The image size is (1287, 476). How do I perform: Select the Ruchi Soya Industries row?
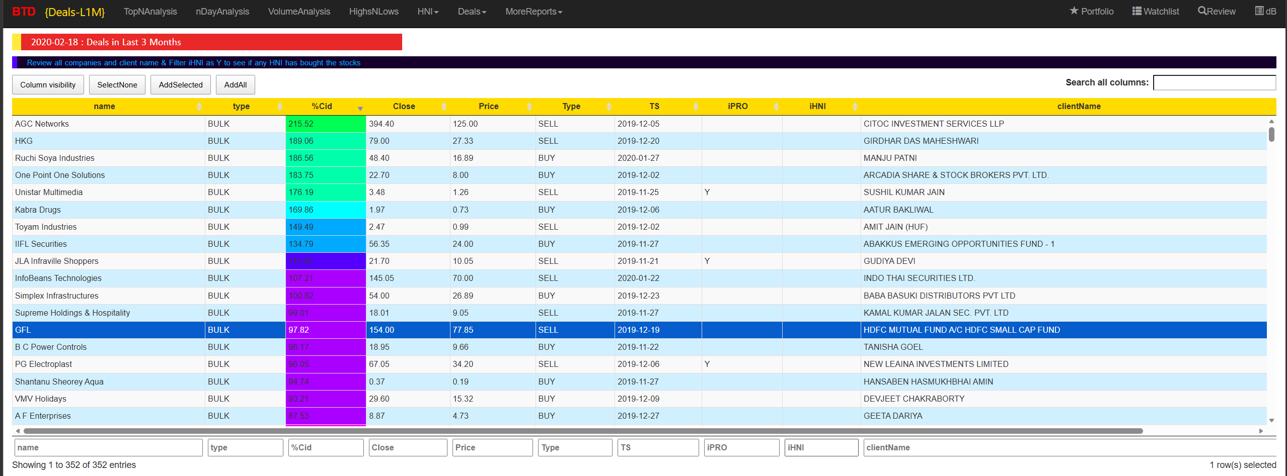pyautogui.click(x=639, y=158)
